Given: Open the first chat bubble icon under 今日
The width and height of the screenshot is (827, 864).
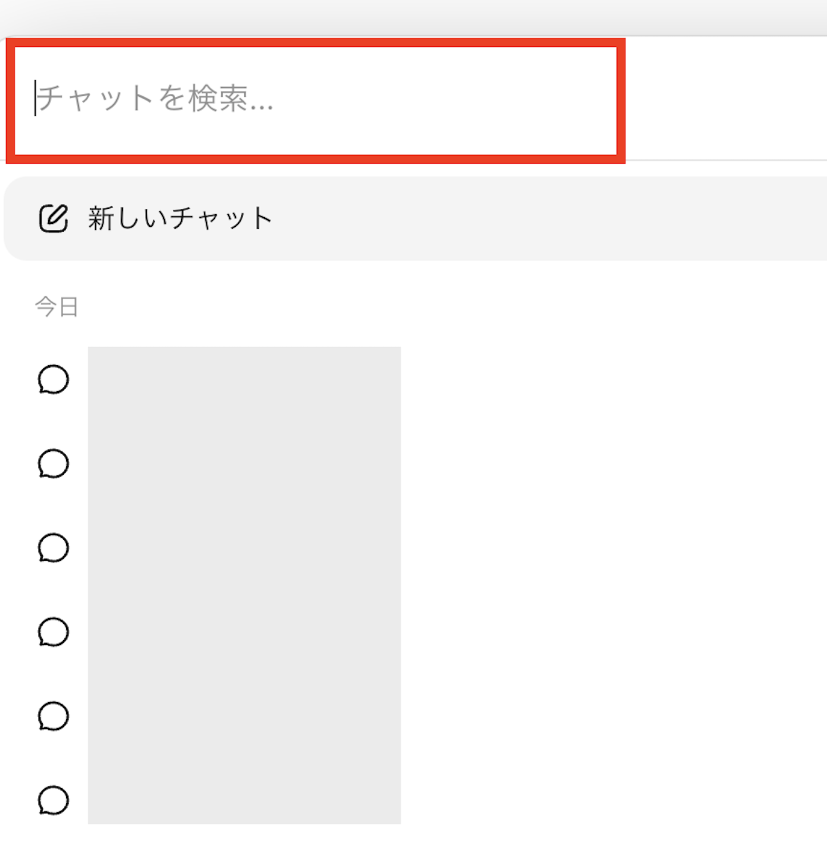Looking at the screenshot, I should (54, 380).
